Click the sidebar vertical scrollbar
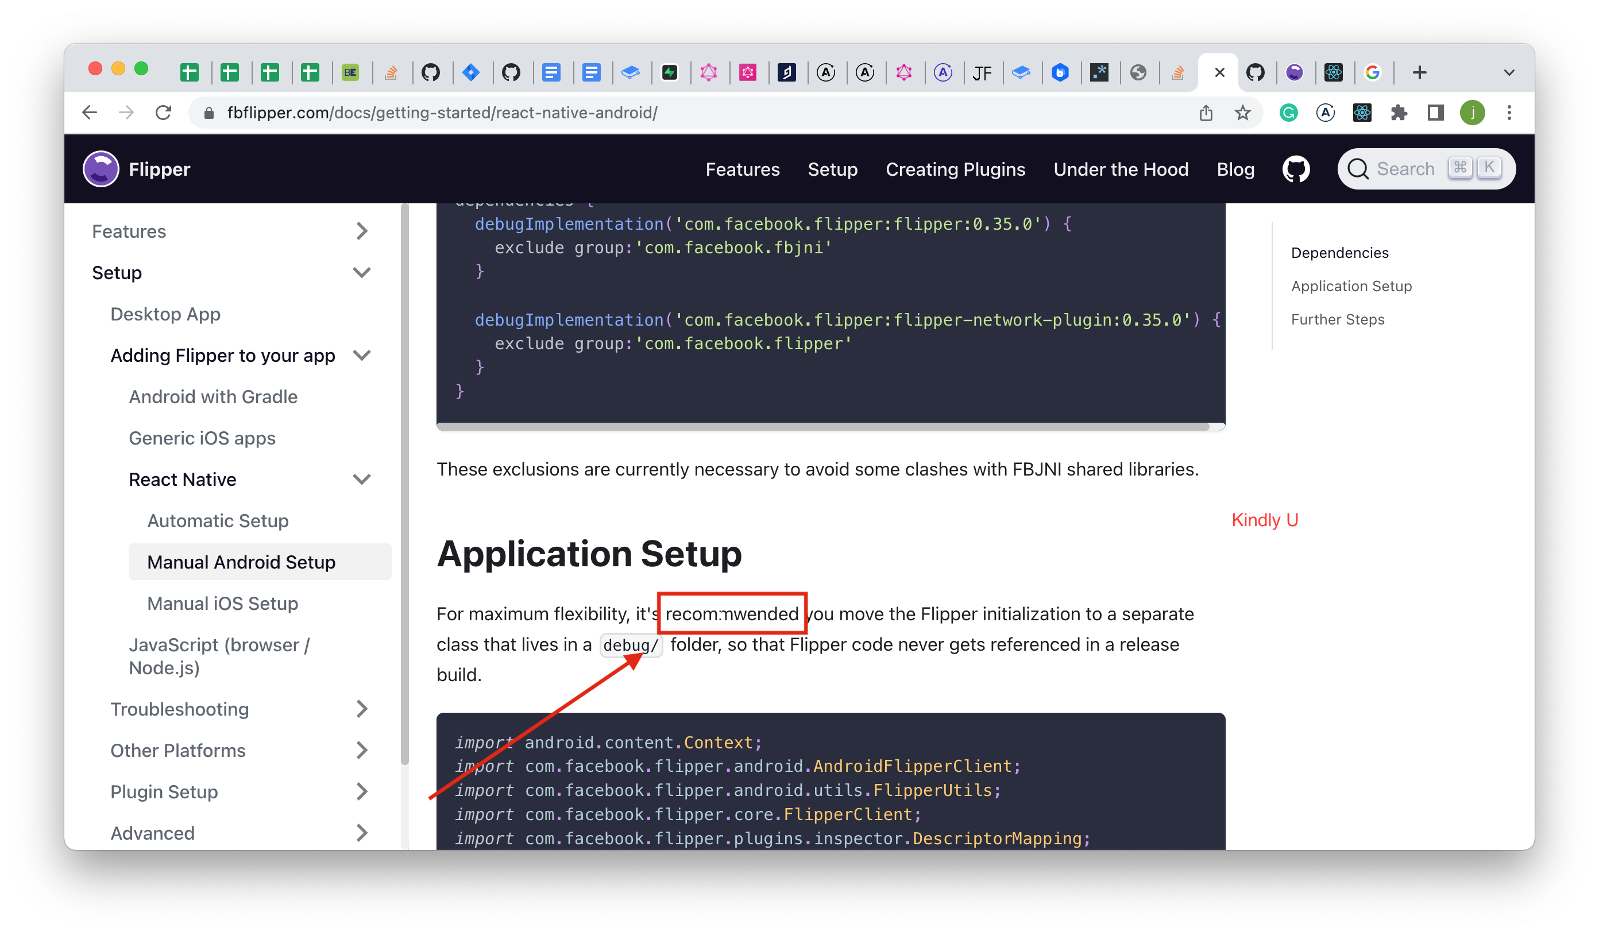The image size is (1599, 935). coord(405,484)
